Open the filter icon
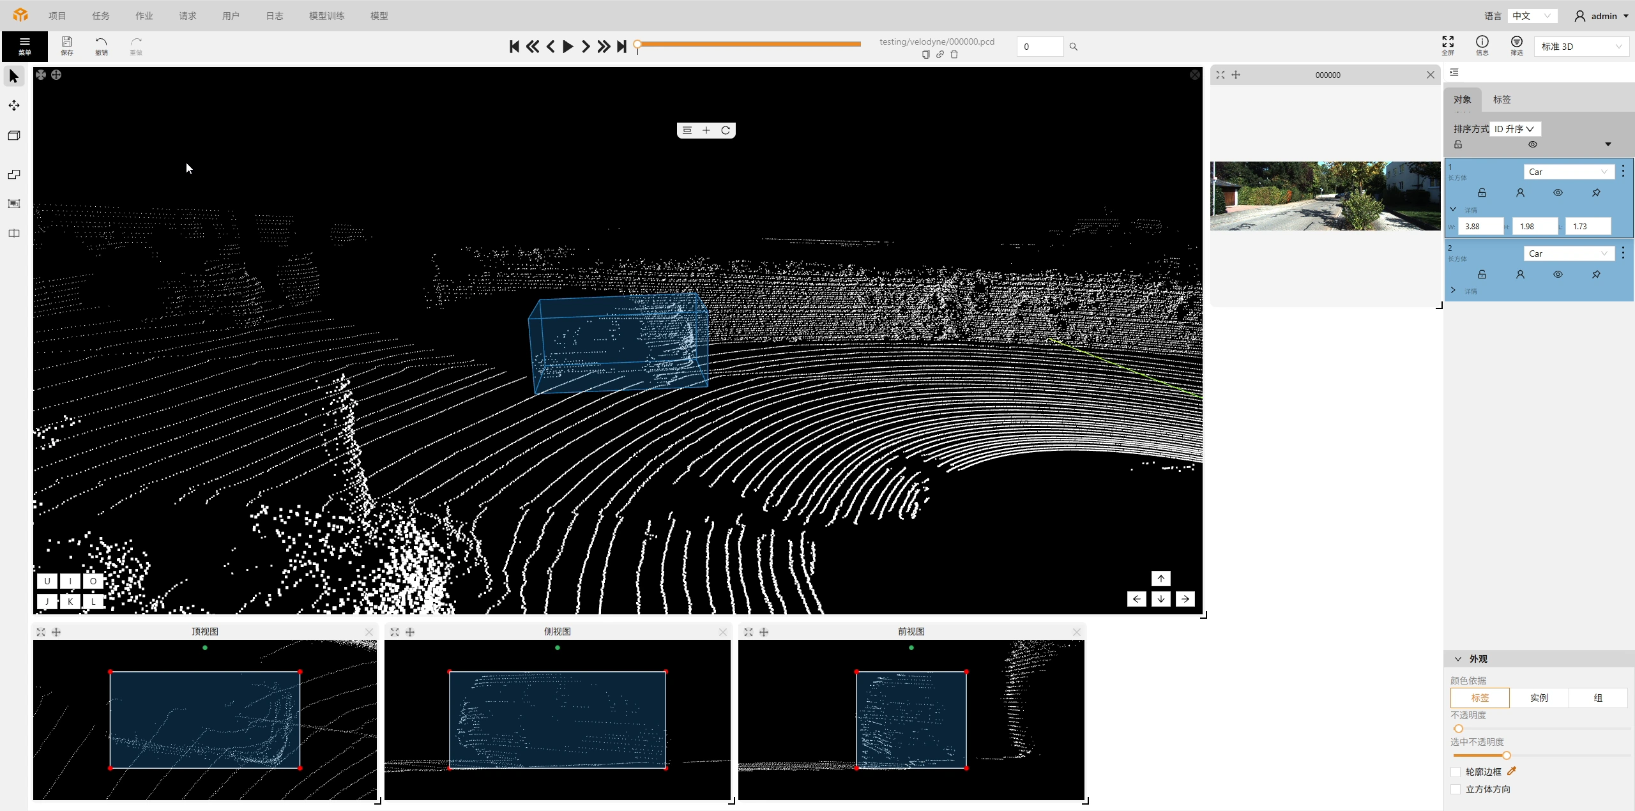 point(1517,45)
